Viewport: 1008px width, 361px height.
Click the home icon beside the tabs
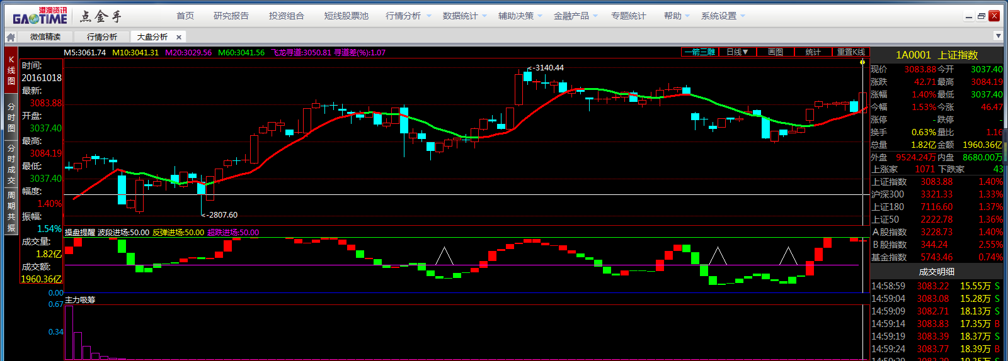point(10,37)
